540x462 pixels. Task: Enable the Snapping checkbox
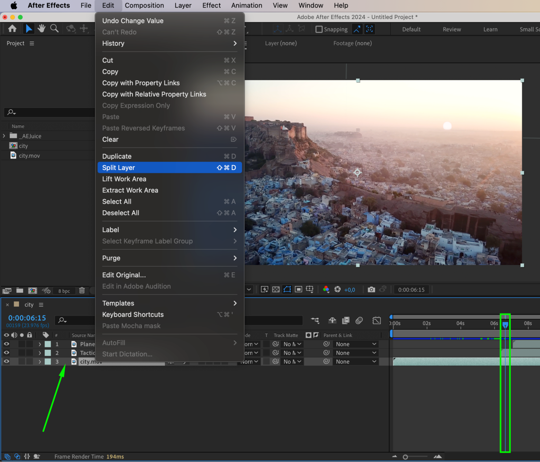[x=319, y=29]
